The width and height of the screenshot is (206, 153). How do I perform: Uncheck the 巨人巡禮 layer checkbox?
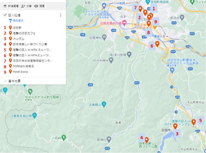5,15
